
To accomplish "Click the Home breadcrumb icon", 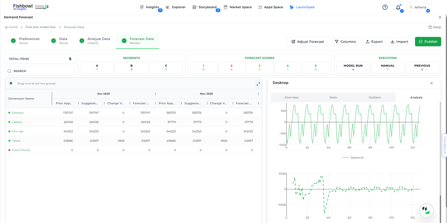I will (x=6, y=27).
